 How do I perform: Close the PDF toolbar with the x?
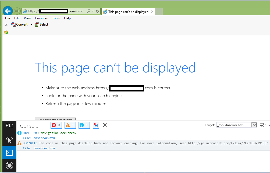coord(6,25)
